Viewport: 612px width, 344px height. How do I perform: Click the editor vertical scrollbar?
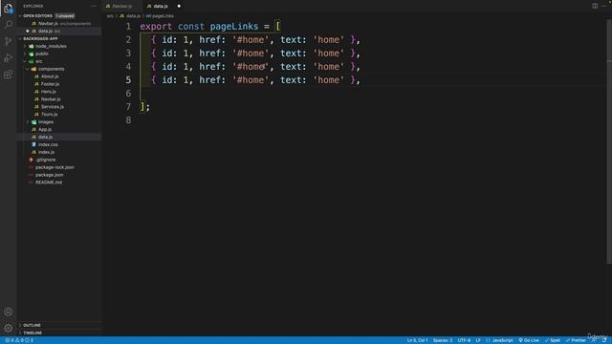(x=609, y=140)
